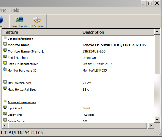162x137 pixels.
Task: Click the horizontal scrollbar thumb
Action: pyautogui.click(x=78, y=126)
